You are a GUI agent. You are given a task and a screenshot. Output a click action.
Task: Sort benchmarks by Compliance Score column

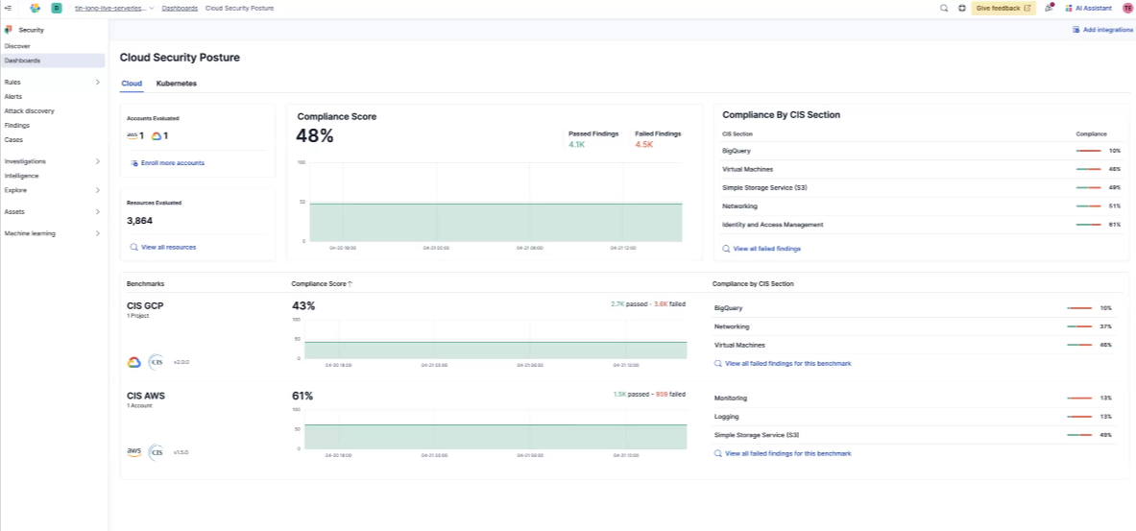[x=322, y=284]
